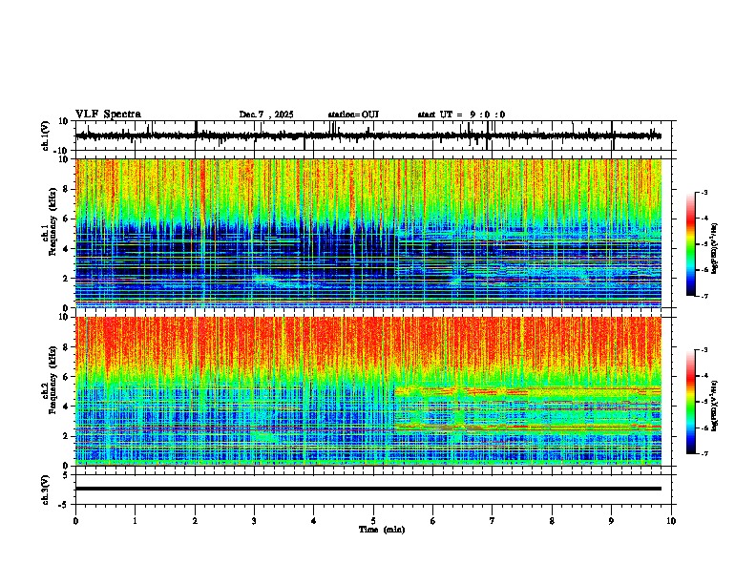This screenshot has height=584, width=756.
Task: Click time axis tick label '2'
Action: (195, 521)
